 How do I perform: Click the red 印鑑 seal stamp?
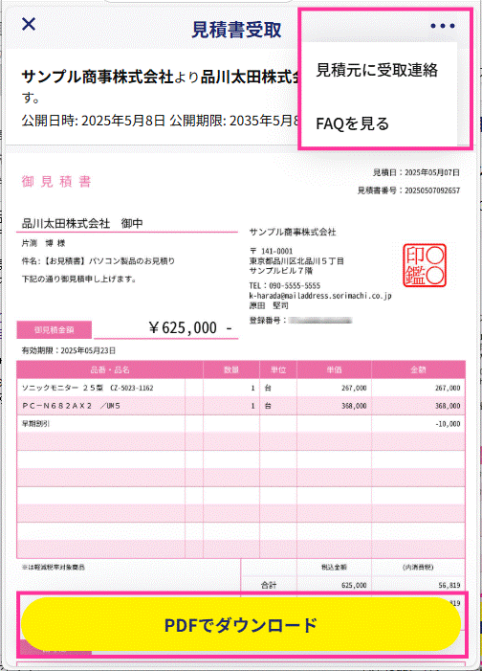[x=425, y=265]
